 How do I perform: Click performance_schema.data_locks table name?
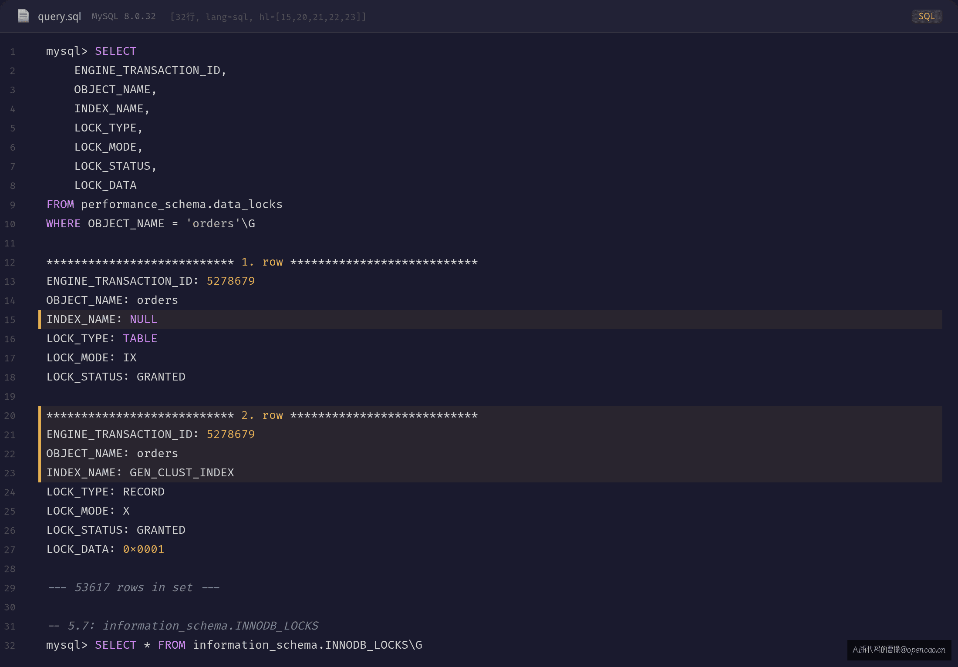(182, 205)
